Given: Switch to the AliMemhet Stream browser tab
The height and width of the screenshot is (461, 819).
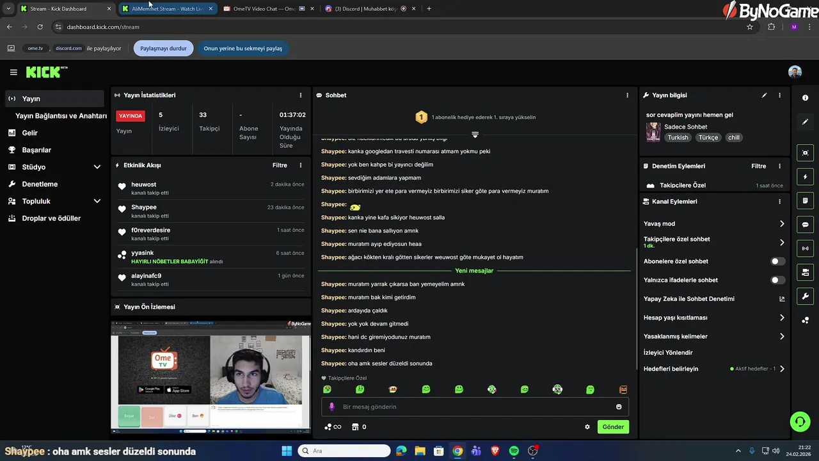Looking at the screenshot, I should coord(168,9).
